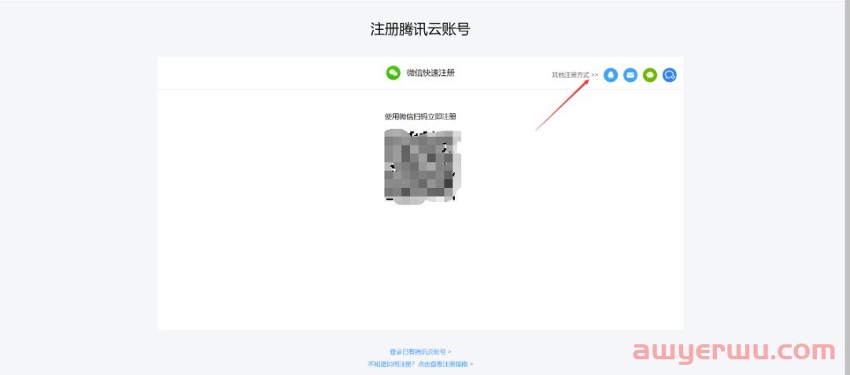850x375 pixels.
Task: Choose QQ penguin registration icon
Action: tap(611, 75)
